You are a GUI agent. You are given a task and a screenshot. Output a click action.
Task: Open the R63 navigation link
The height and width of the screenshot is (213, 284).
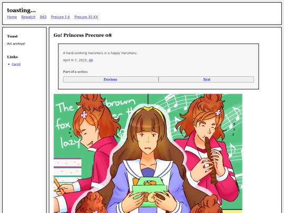point(43,17)
